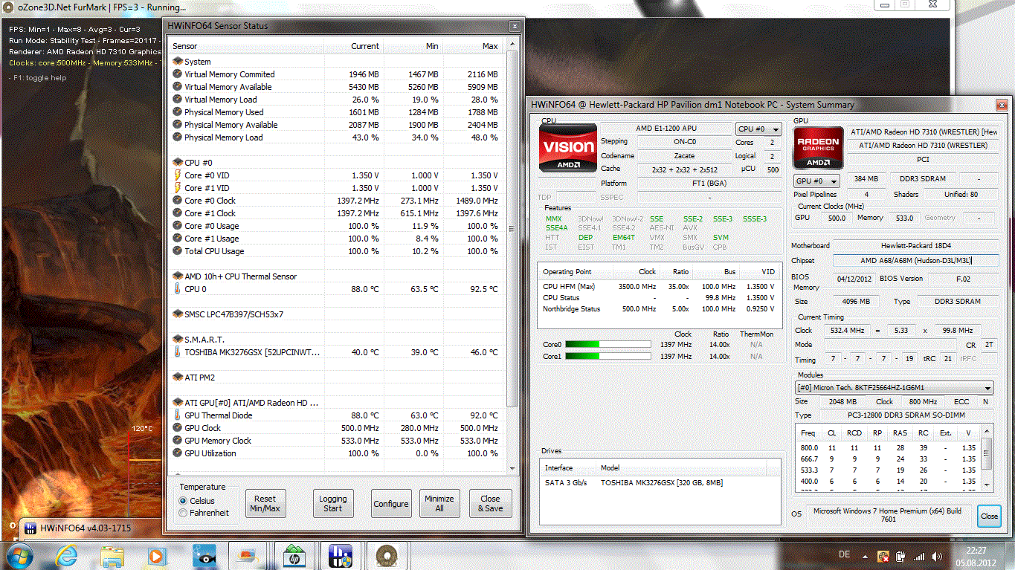Select the System group icon in Sensor Status
The image size is (1015, 570).
coord(177,62)
